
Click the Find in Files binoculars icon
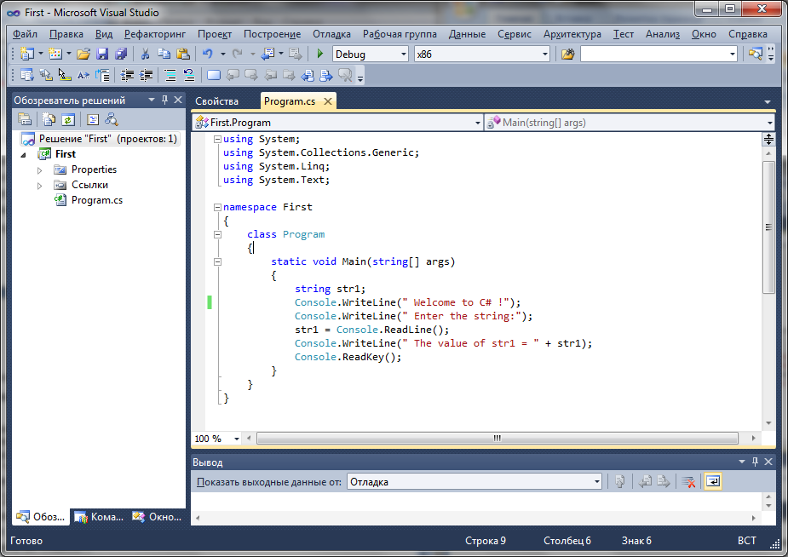coord(568,54)
